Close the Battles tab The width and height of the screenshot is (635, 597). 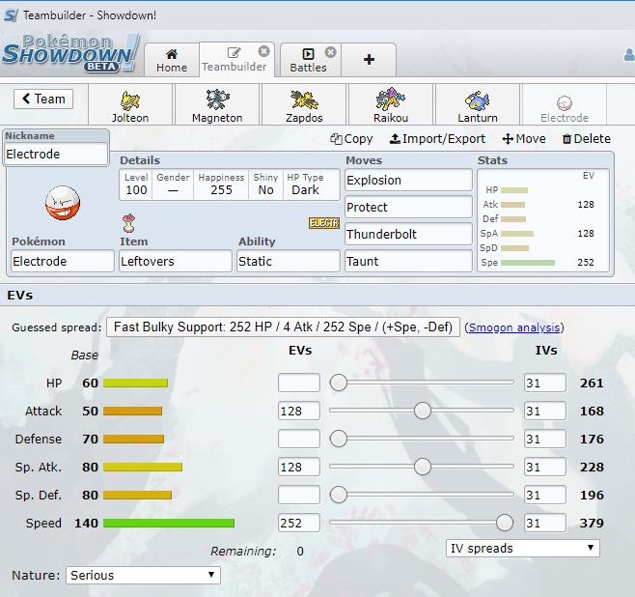point(330,52)
